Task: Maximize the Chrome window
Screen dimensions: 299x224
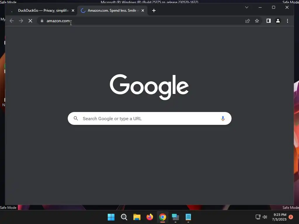Action: point(273,7)
